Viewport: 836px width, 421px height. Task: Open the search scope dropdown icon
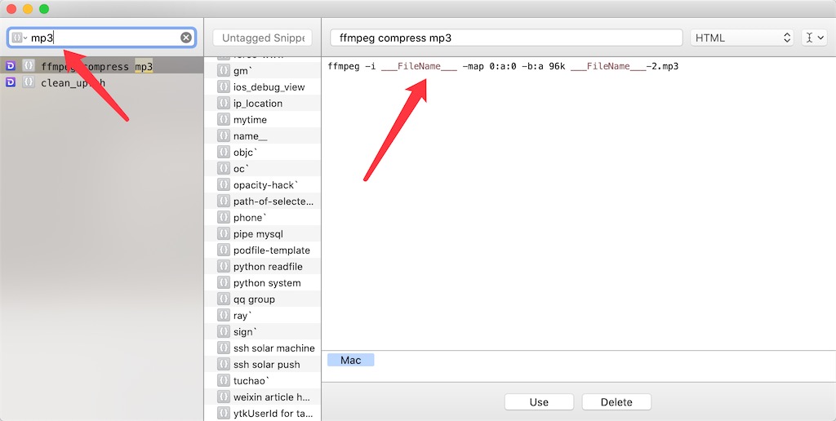[x=19, y=38]
